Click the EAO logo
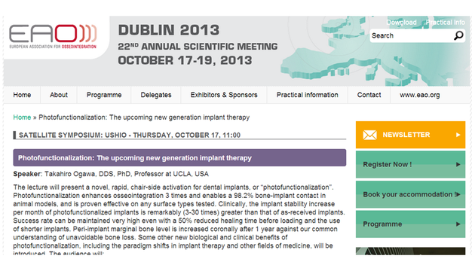 click(53, 37)
